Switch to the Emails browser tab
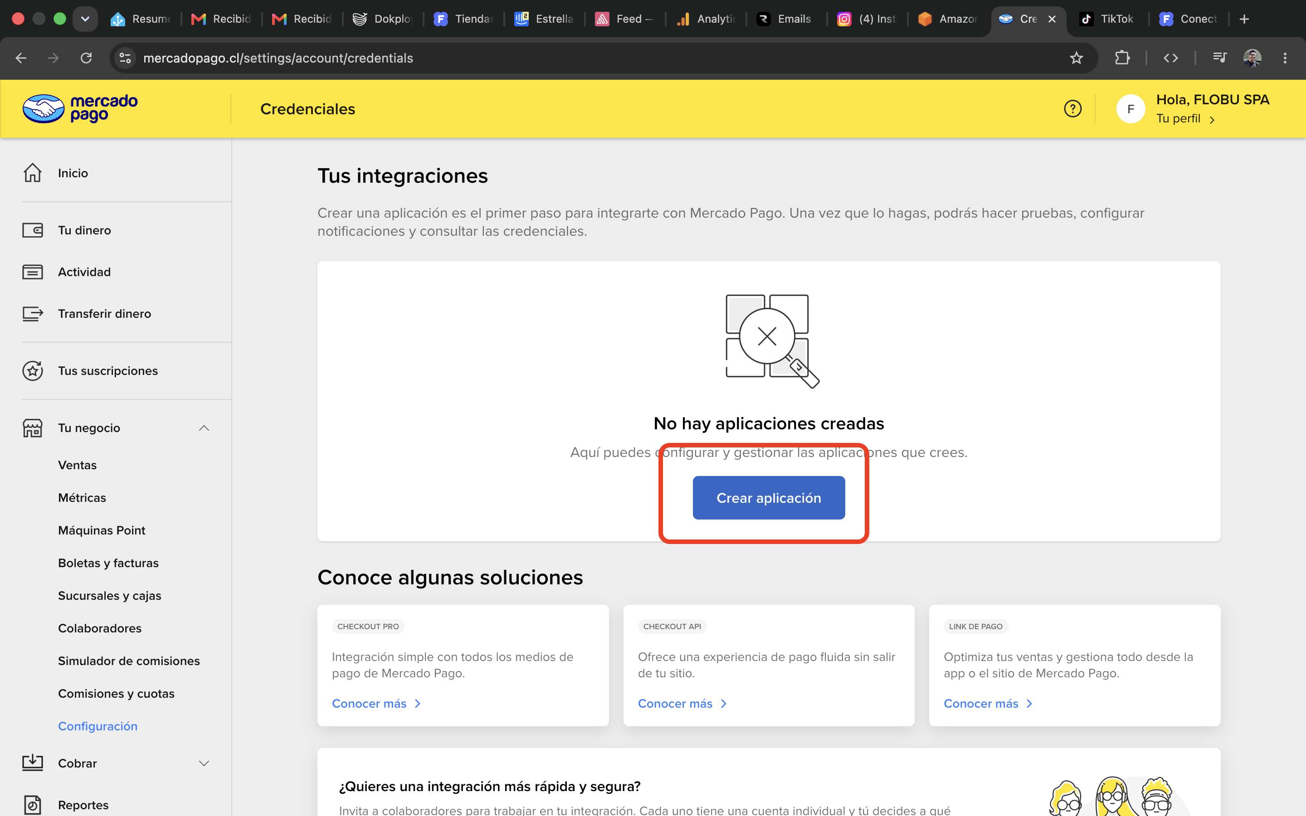 (787, 19)
